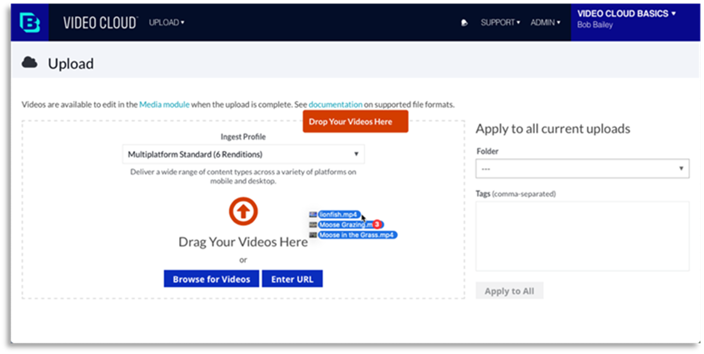Click the Moose in the Grass.mp4 file label
The image size is (704, 354).
click(x=357, y=235)
